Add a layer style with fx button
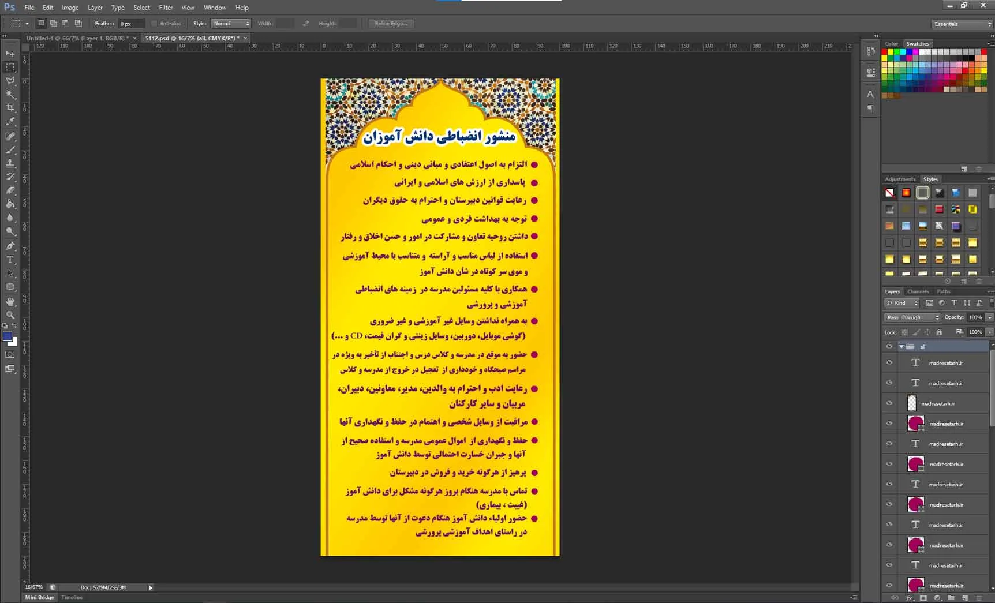995x603 pixels. [x=910, y=598]
